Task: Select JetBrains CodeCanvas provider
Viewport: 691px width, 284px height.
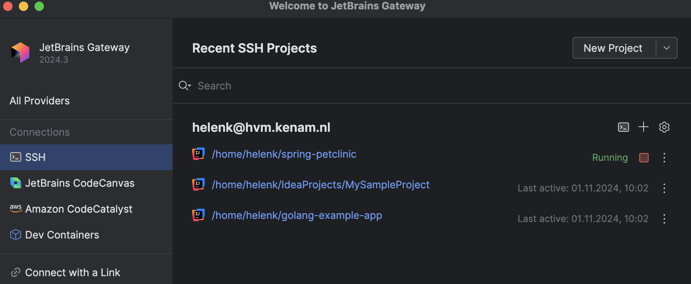Action: pyautogui.click(x=80, y=183)
